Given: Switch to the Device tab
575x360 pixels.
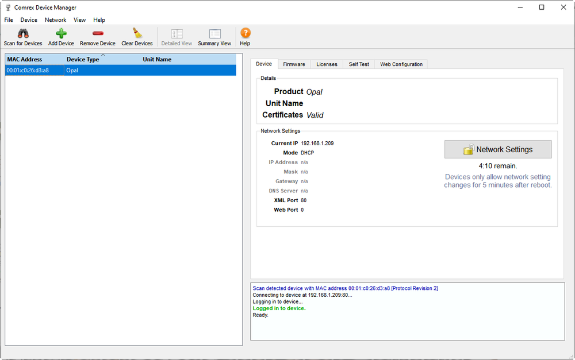Looking at the screenshot, I should point(264,64).
